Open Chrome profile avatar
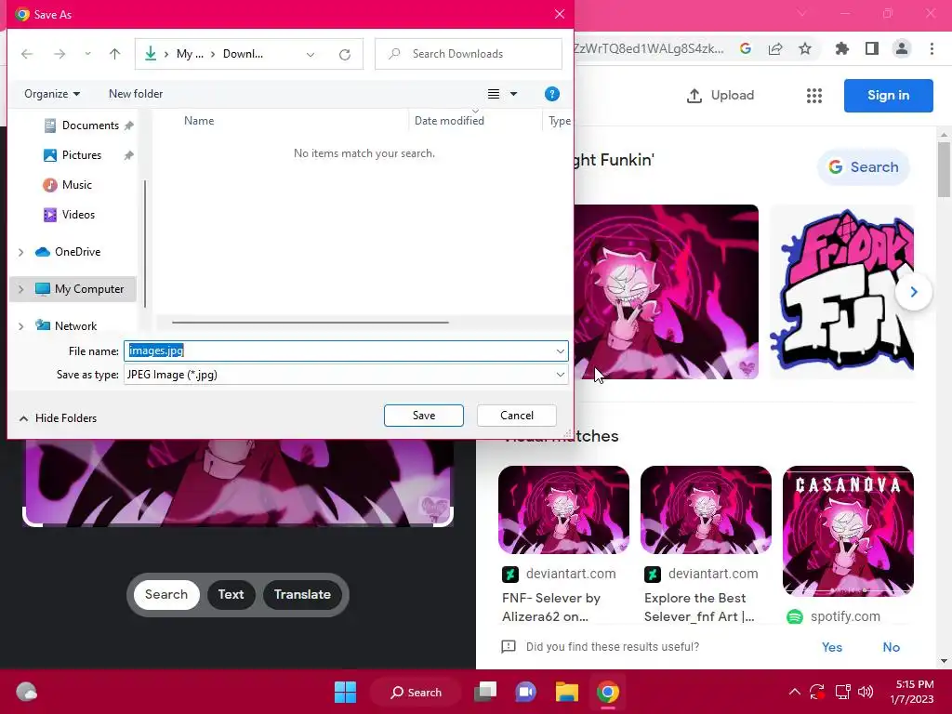This screenshot has height=714, width=952. pyautogui.click(x=902, y=48)
